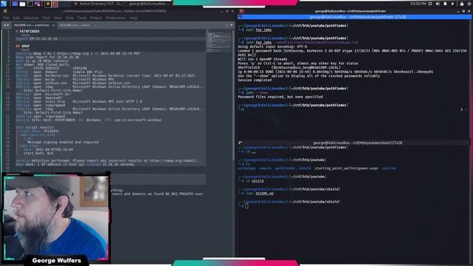
Task: Click the new tab plus in Sublime
Action: (x=227, y=25)
